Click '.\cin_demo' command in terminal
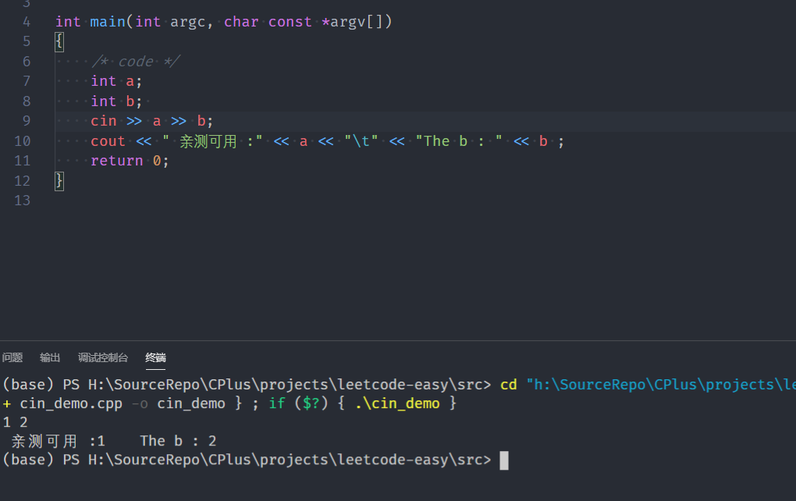The height and width of the screenshot is (501, 796). [x=397, y=403]
